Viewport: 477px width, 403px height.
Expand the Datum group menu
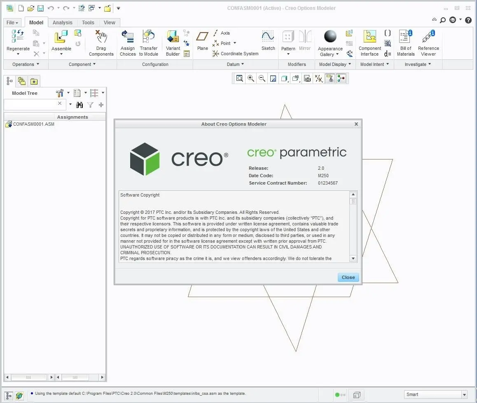tap(236, 64)
